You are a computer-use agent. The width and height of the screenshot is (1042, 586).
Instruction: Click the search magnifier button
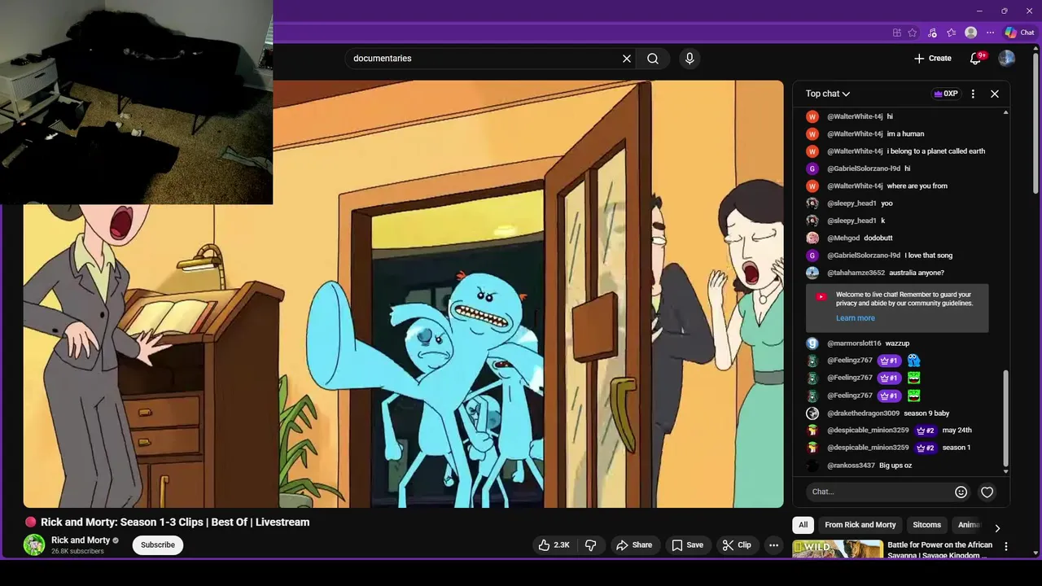[x=653, y=59]
